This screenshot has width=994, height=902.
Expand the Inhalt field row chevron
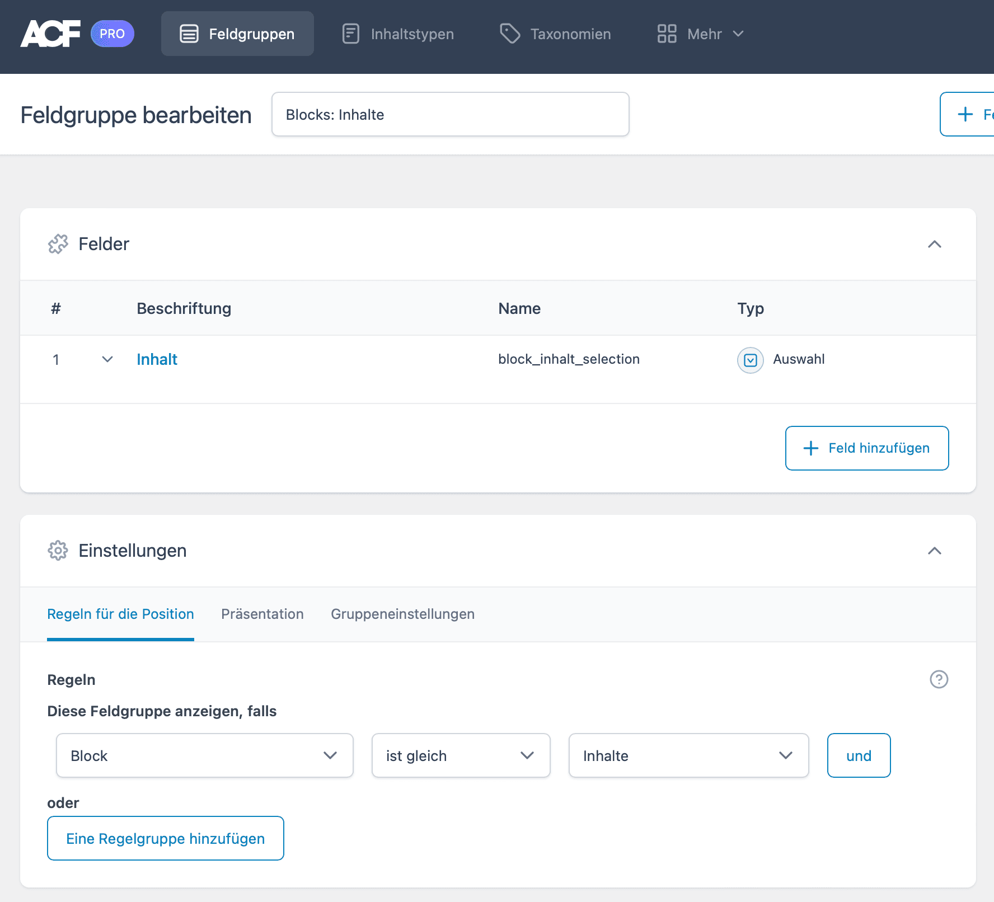coord(107,359)
